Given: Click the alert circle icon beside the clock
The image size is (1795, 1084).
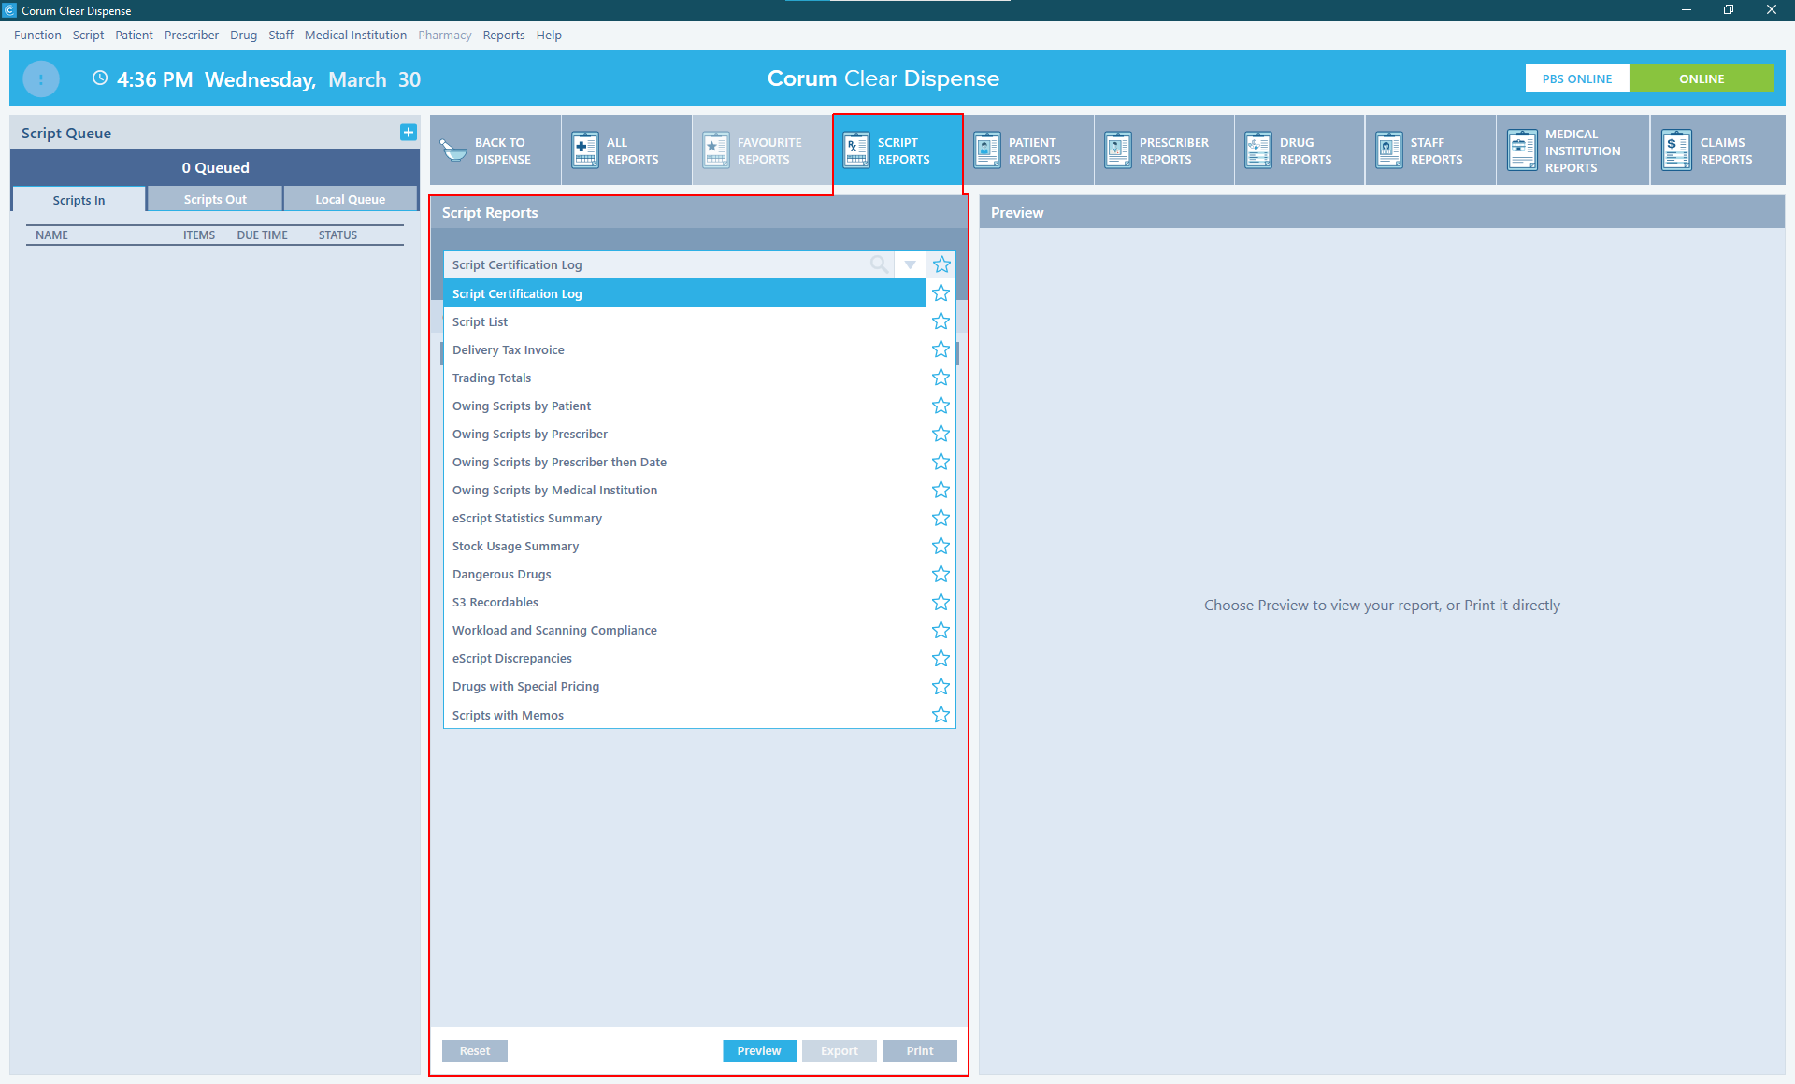Looking at the screenshot, I should click(x=41, y=79).
